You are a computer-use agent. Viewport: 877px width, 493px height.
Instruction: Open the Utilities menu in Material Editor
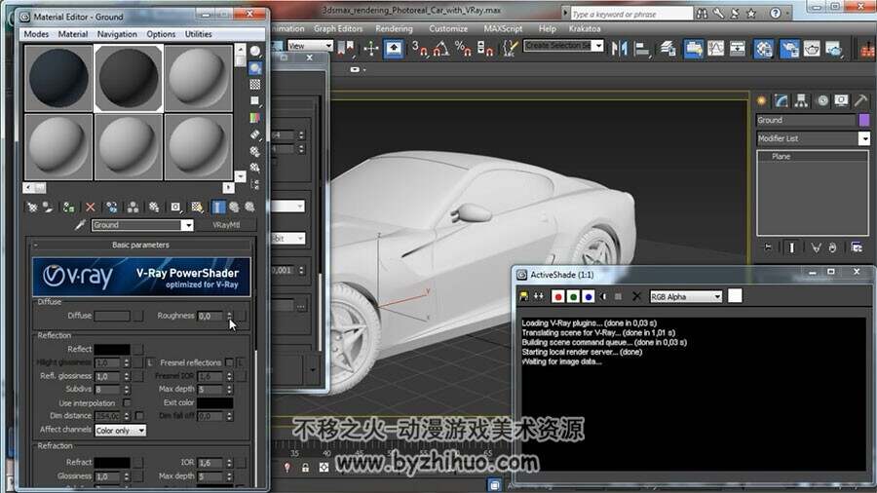tap(199, 34)
